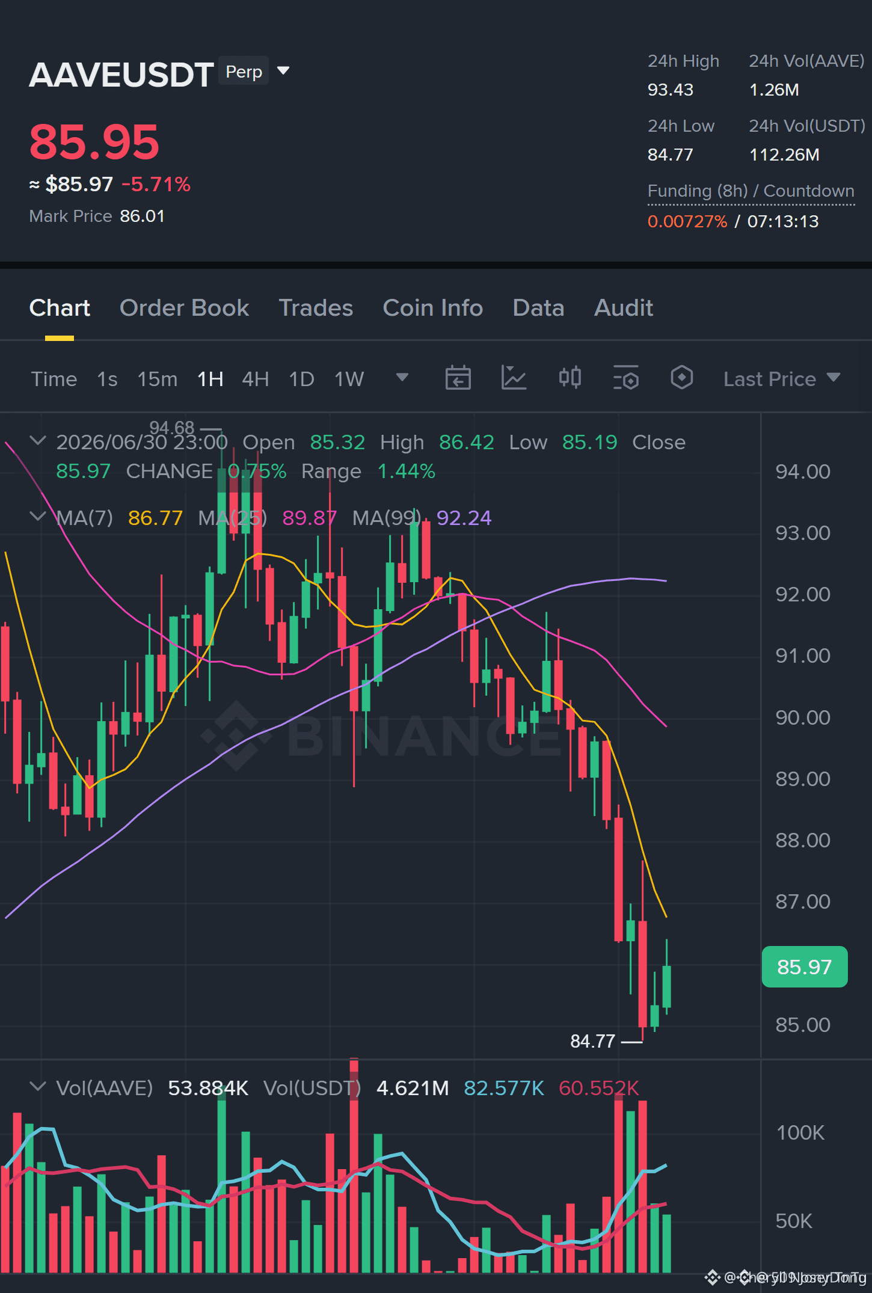872x1293 pixels.
Task: Select the 1D interval
Action: point(302,379)
